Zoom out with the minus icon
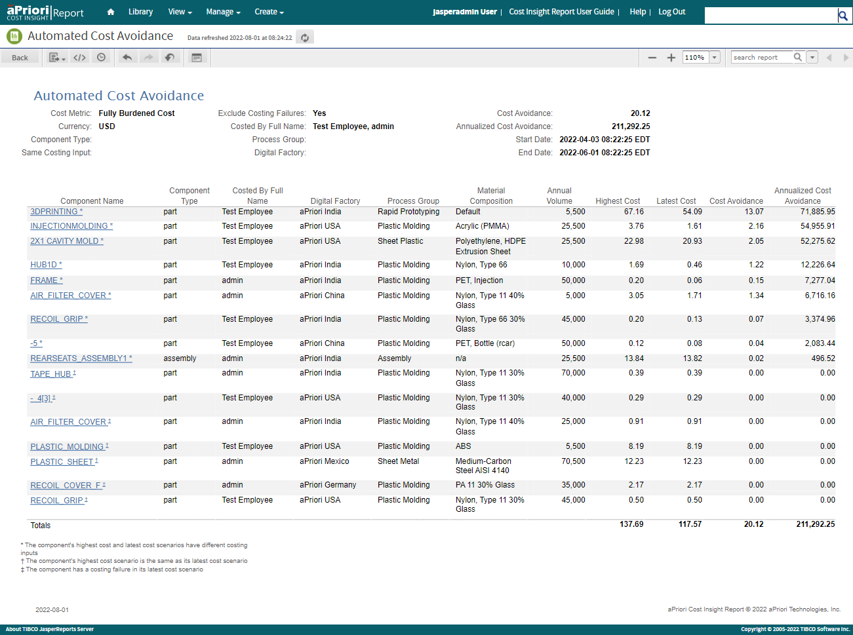 tap(652, 58)
